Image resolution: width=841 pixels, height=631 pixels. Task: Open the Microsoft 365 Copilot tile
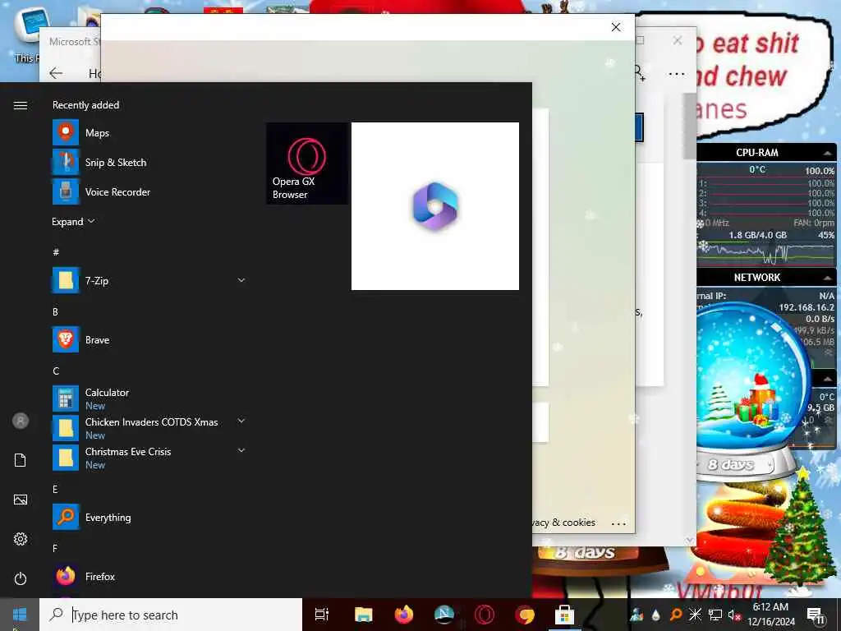435,206
